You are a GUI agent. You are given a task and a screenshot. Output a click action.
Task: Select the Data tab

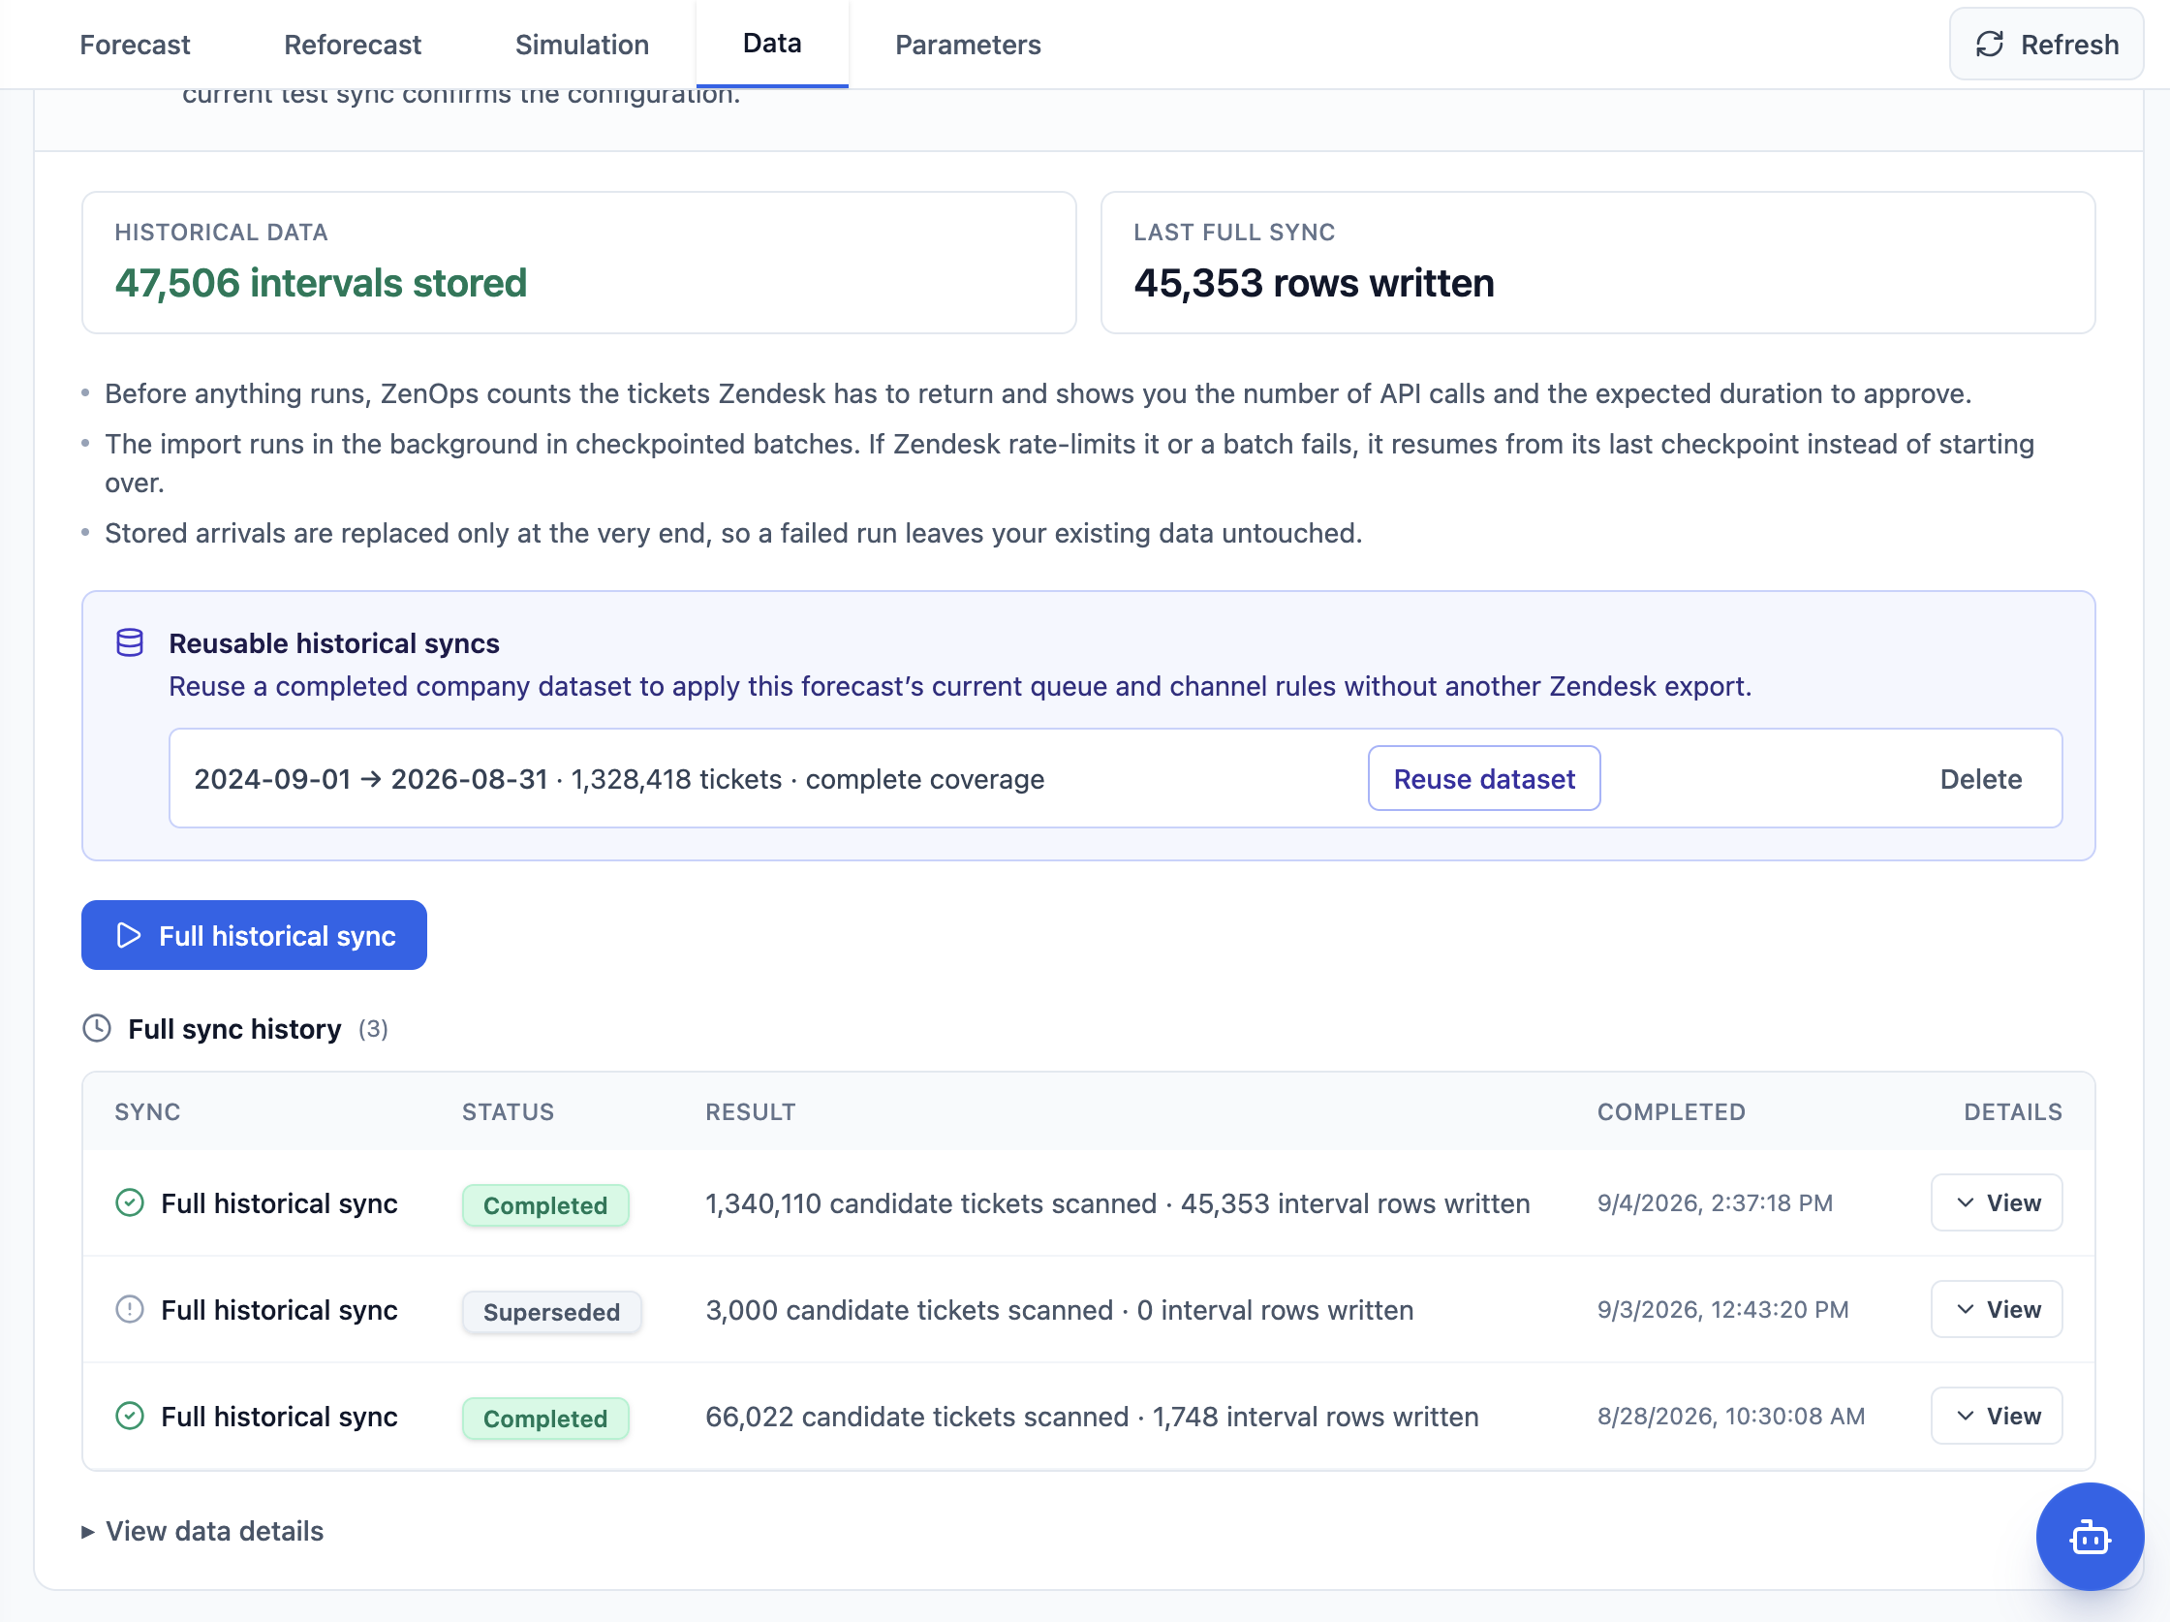pyautogui.click(x=772, y=44)
